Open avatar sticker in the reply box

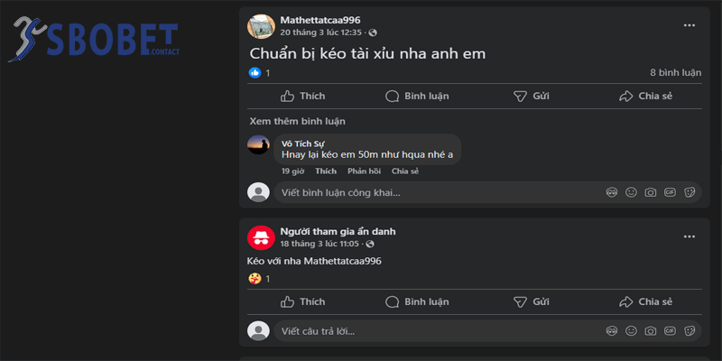[612, 331]
